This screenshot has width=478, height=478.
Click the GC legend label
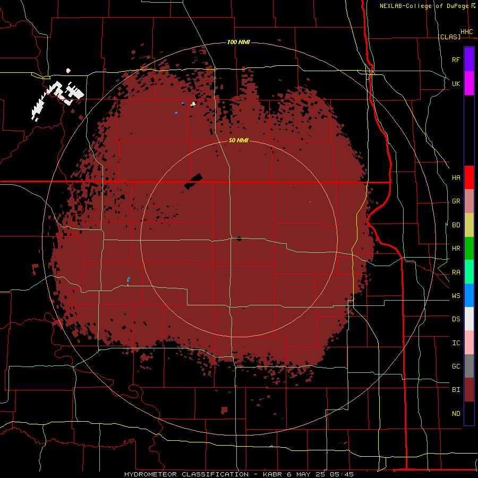click(x=456, y=366)
